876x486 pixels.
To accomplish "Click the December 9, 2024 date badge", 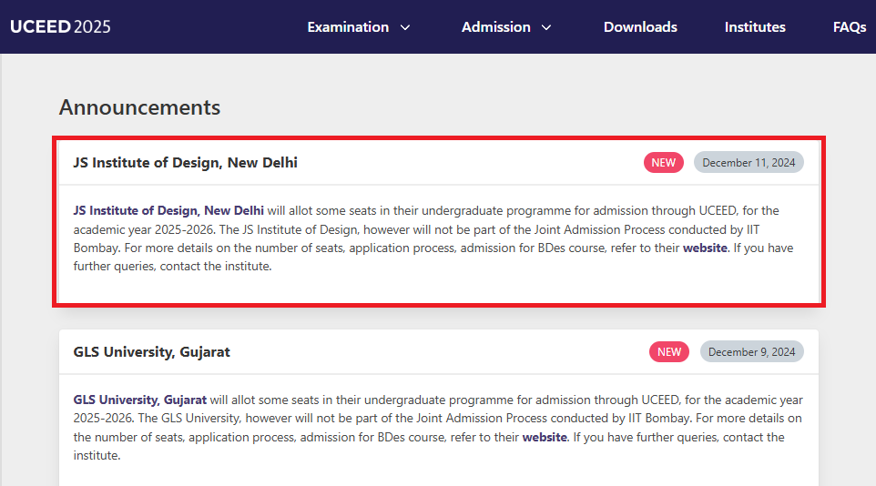I will (x=751, y=352).
